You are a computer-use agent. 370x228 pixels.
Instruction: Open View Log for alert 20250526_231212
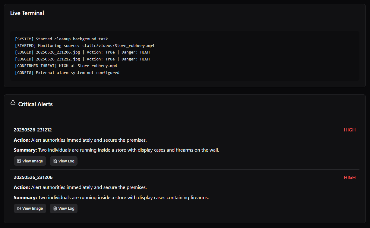[x=64, y=161]
